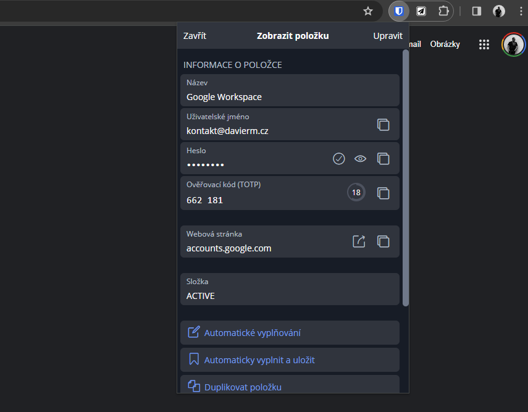Open the Obrázky link on Google page
This screenshot has height=412, width=528.
pyautogui.click(x=445, y=44)
